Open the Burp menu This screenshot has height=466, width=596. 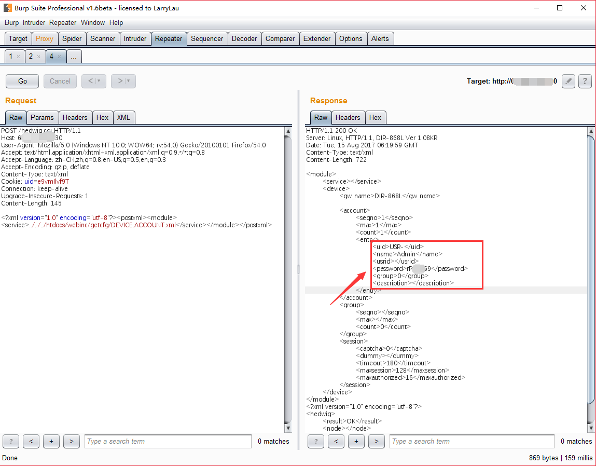11,22
